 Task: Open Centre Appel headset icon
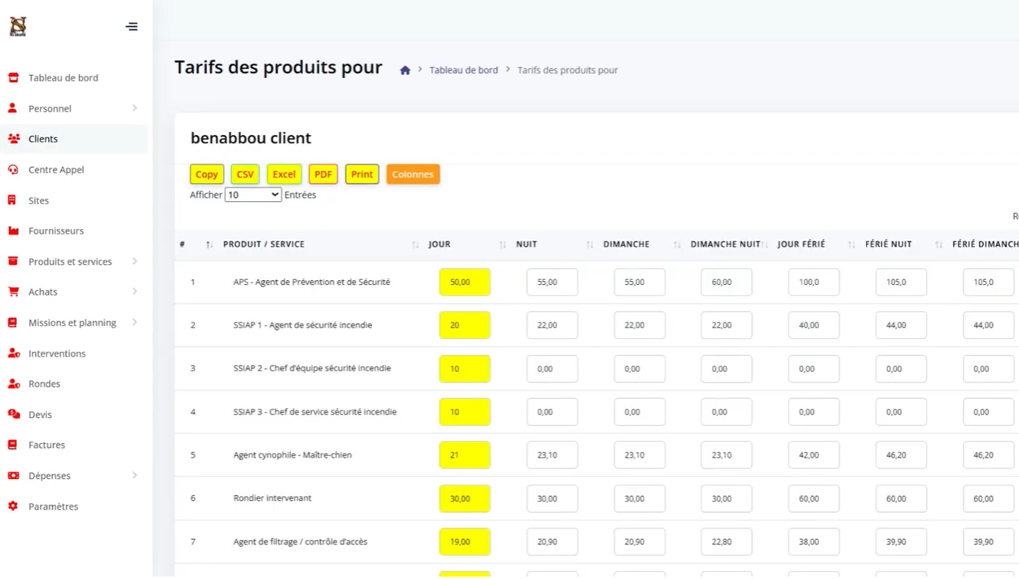pyautogui.click(x=13, y=169)
